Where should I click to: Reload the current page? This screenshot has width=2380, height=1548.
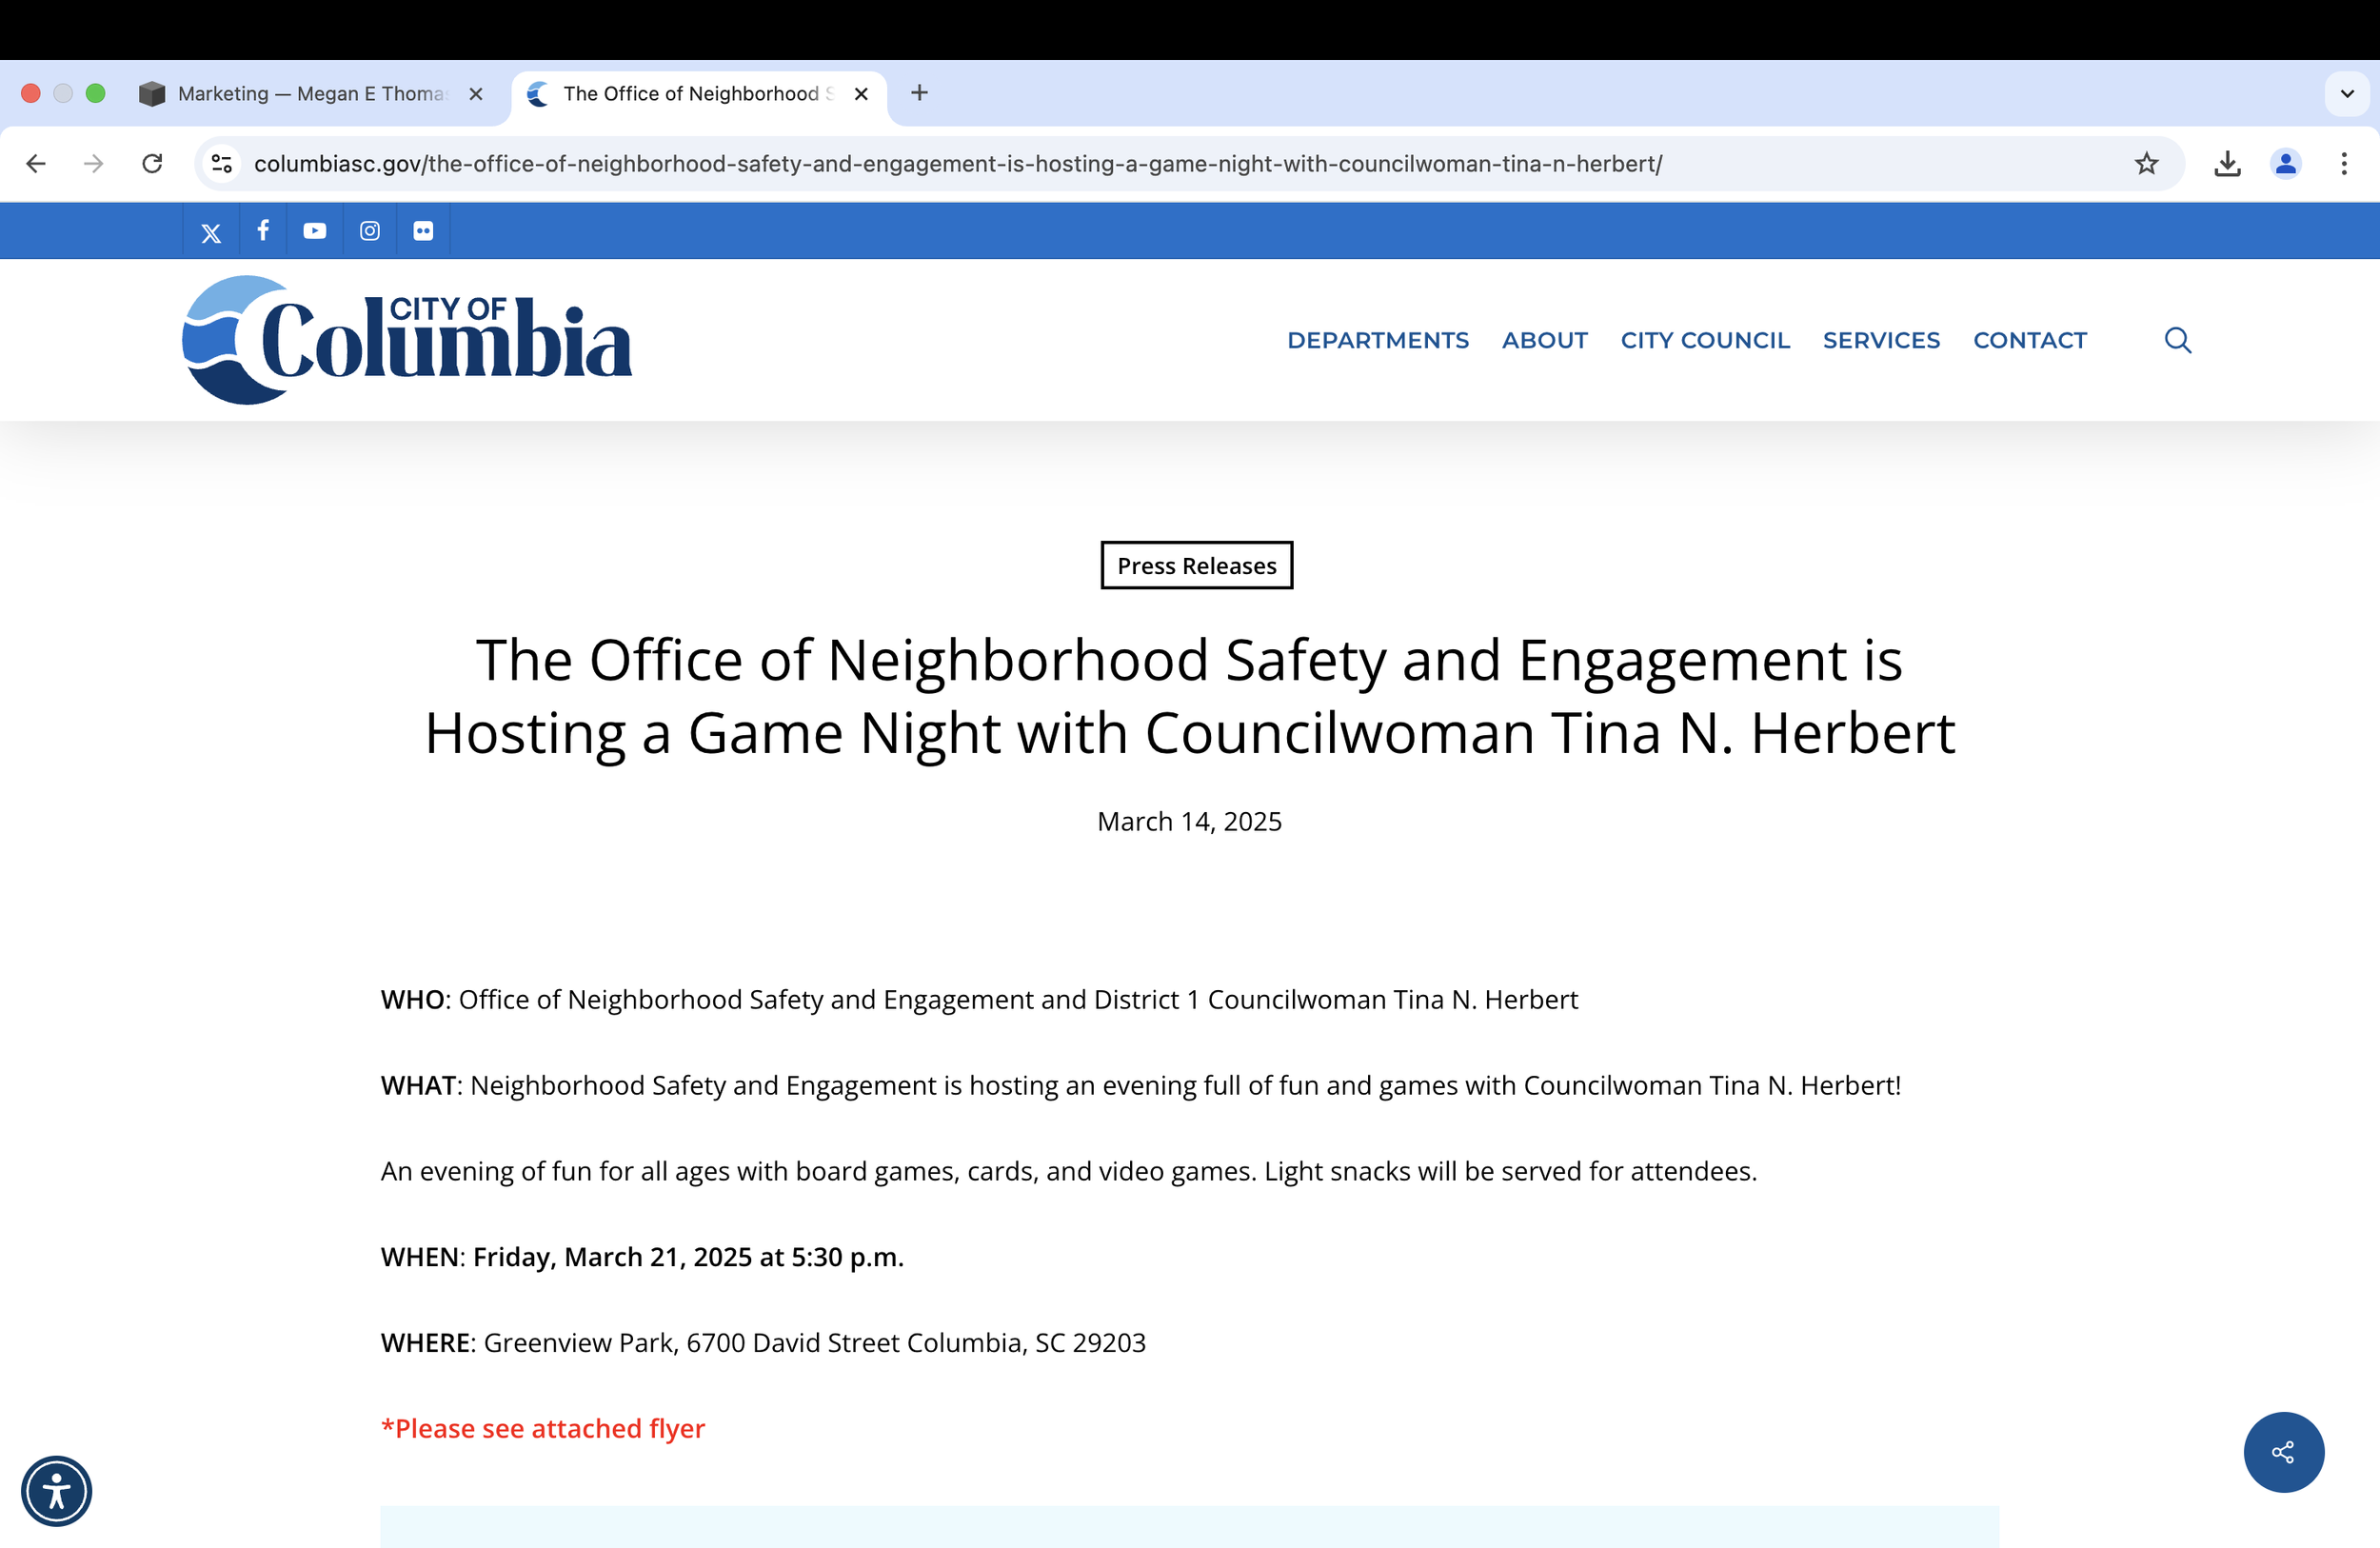click(x=152, y=164)
